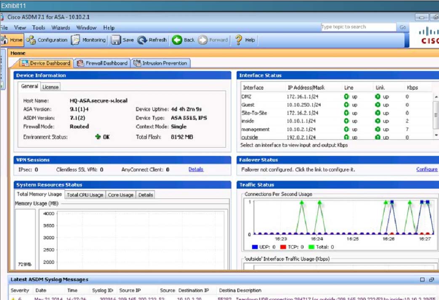Click the Firewall Dashboard tab icon
The height and width of the screenshot is (300, 439).
80,63
